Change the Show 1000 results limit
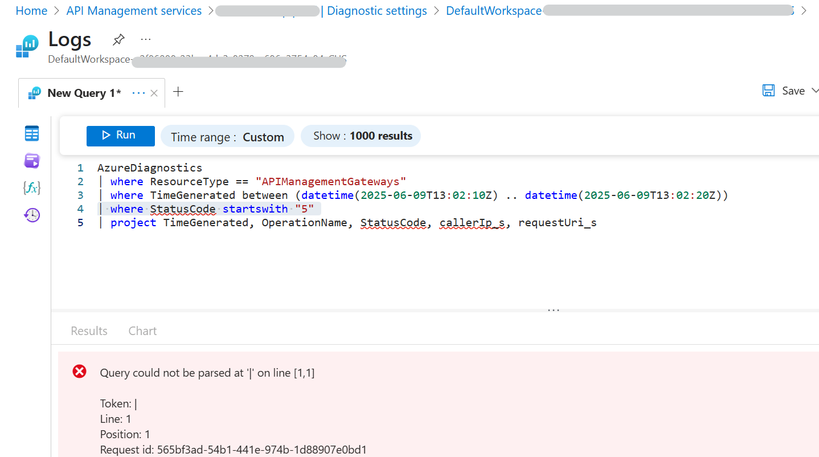819x457 pixels. (x=361, y=136)
